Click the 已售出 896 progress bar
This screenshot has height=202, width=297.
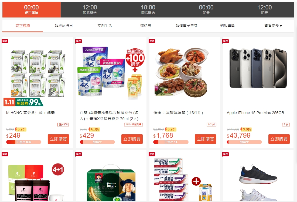pyautogui.click(x=24, y=142)
